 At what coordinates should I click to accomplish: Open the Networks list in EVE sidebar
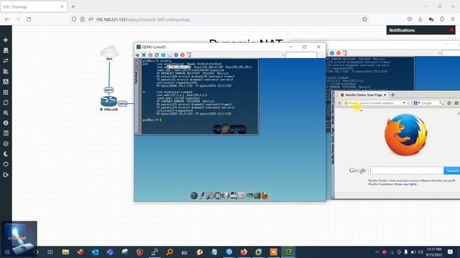6,60
